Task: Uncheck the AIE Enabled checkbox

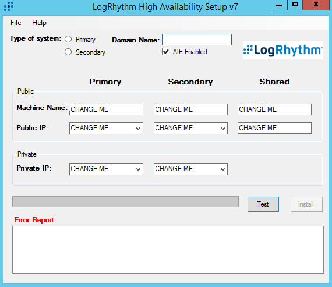Action: [165, 52]
